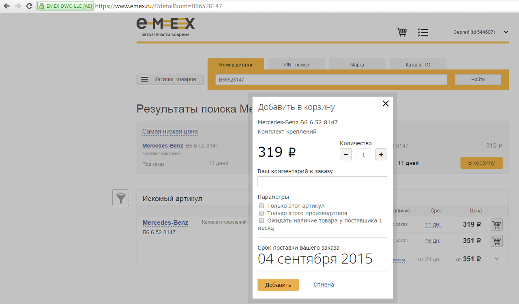Open the checklist orders icon in header
Viewport: 519px width, 304px height.
point(422,32)
